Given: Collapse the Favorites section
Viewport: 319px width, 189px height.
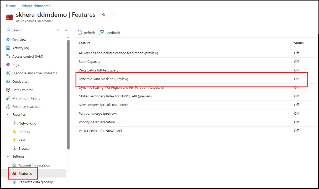Looking at the screenshot, I should (8, 114).
